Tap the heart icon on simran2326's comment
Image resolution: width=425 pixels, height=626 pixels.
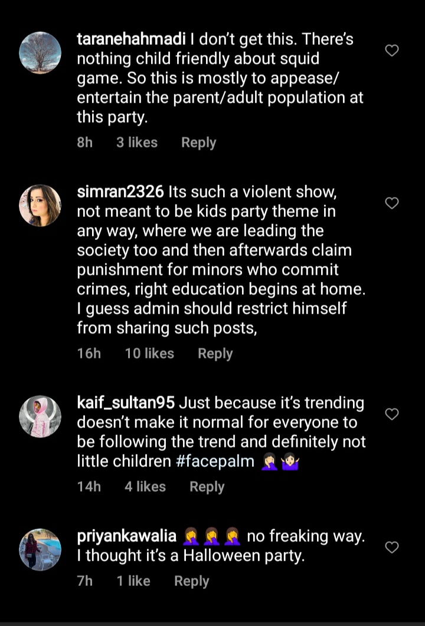tap(391, 203)
